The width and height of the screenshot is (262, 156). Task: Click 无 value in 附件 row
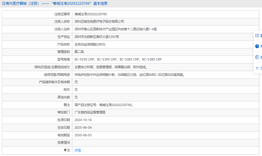(x=76, y=90)
